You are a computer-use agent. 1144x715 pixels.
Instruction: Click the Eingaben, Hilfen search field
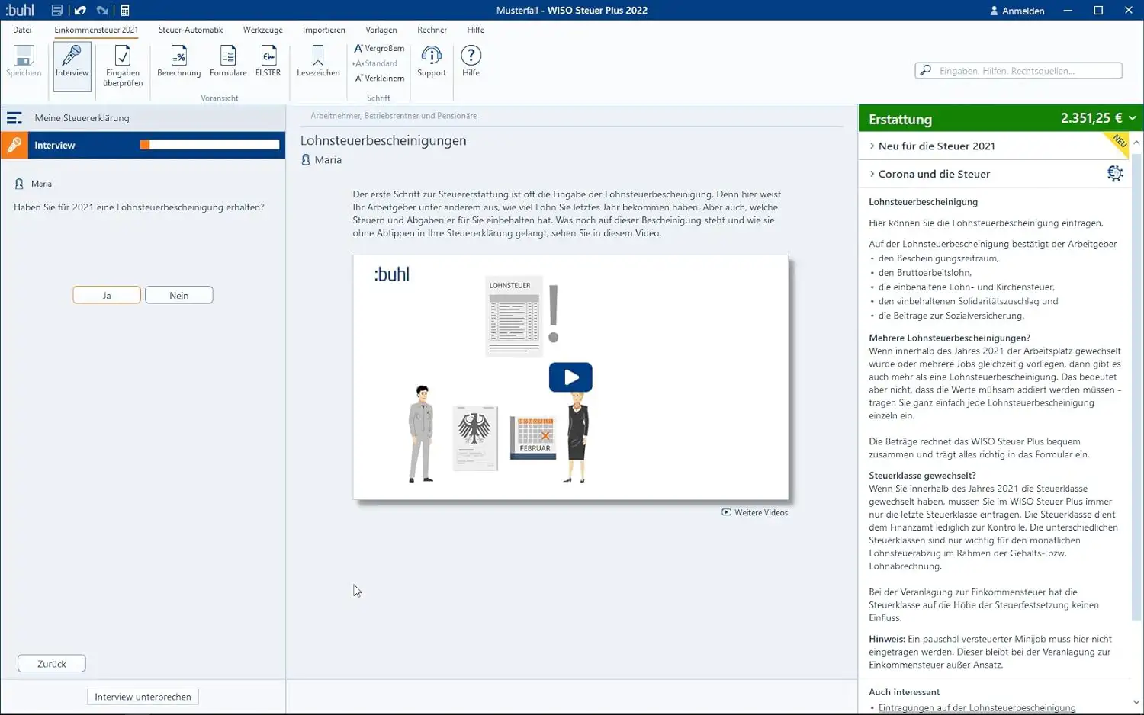(1019, 71)
